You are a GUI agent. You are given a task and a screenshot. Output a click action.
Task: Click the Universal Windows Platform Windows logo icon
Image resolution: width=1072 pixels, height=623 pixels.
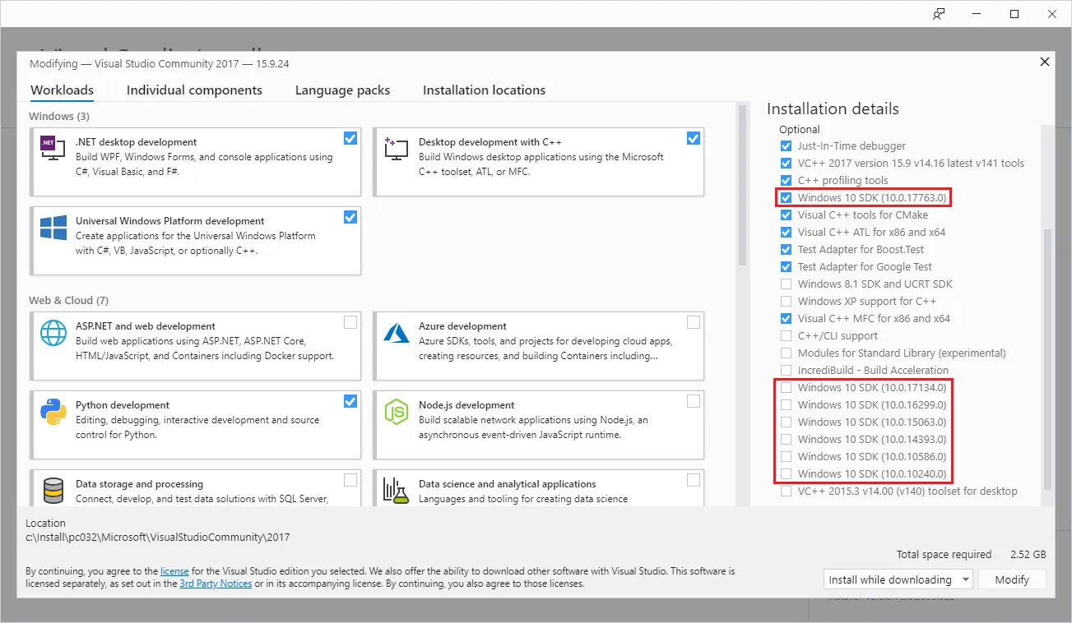coord(53,228)
